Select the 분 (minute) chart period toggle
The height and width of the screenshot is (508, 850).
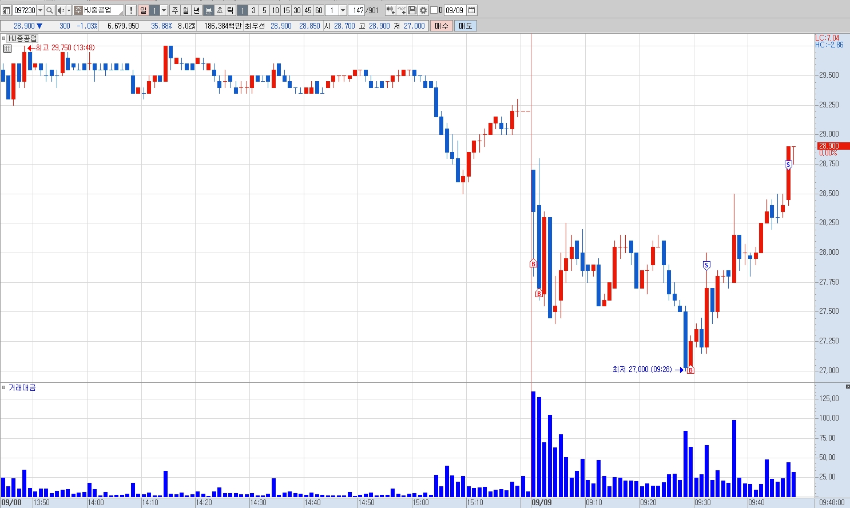tap(209, 10)
